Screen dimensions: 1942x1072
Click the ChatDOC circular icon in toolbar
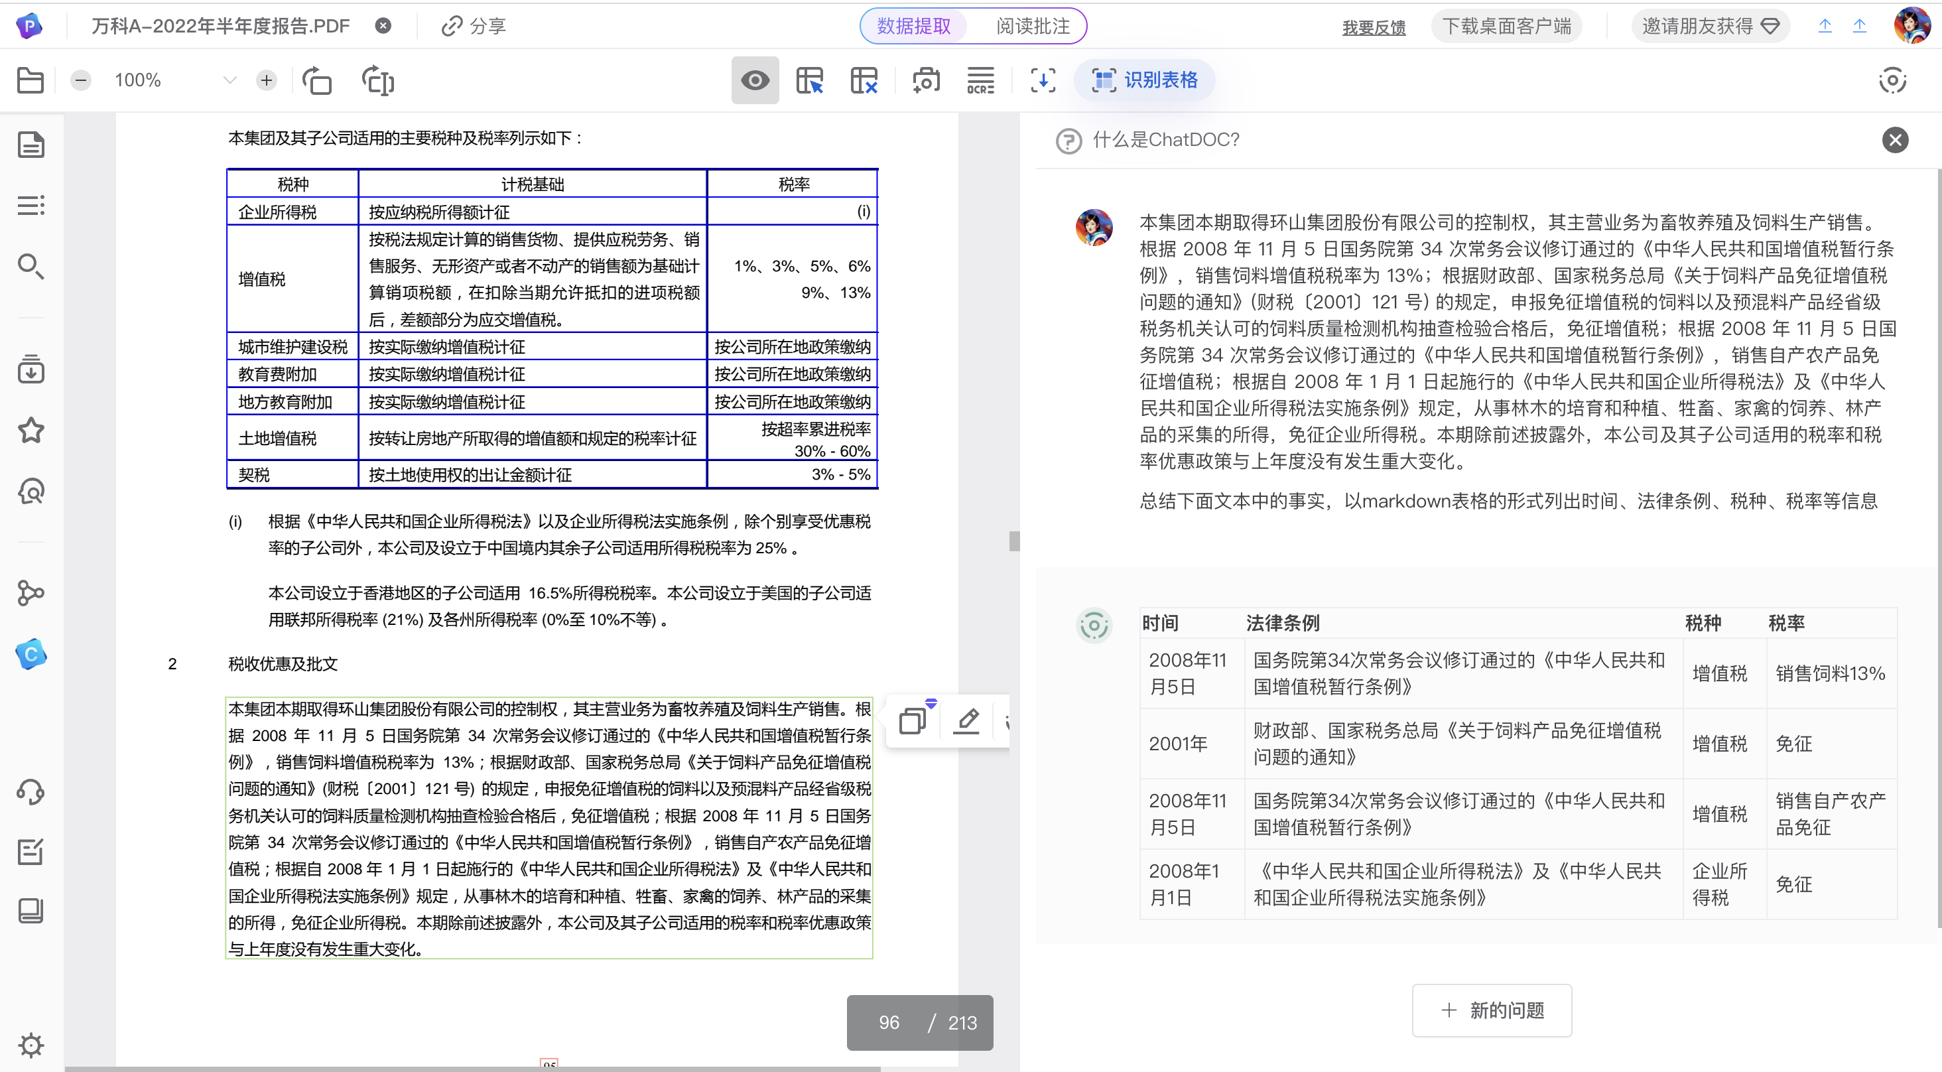1892,80
